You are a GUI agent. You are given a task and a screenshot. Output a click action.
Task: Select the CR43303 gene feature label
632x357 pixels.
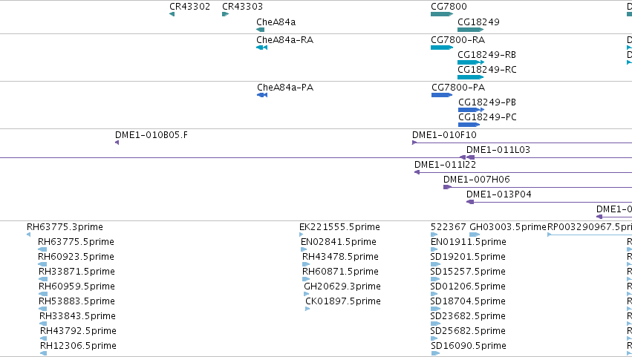point(242,7)
